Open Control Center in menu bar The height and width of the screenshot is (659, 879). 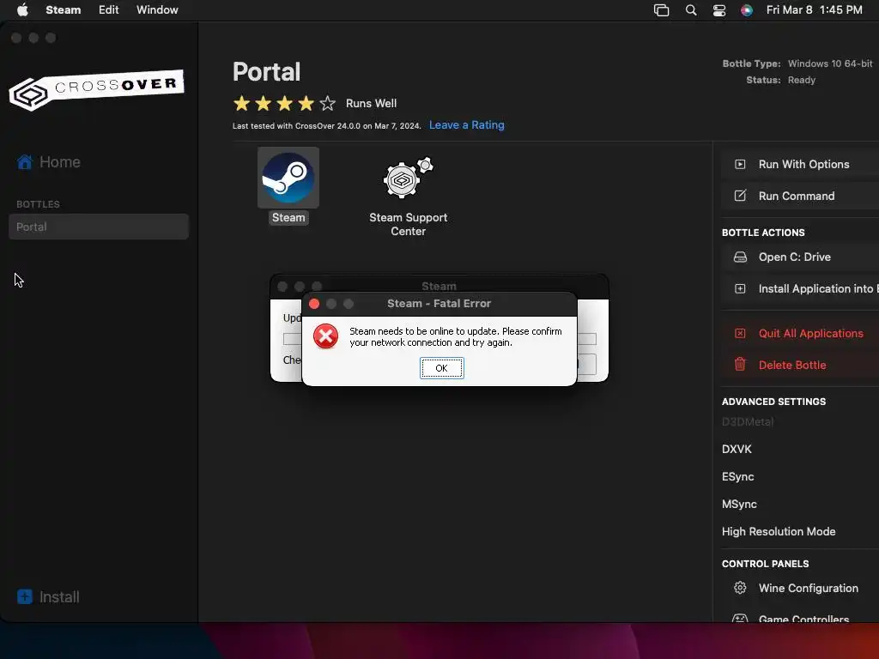tap(719, 10)
